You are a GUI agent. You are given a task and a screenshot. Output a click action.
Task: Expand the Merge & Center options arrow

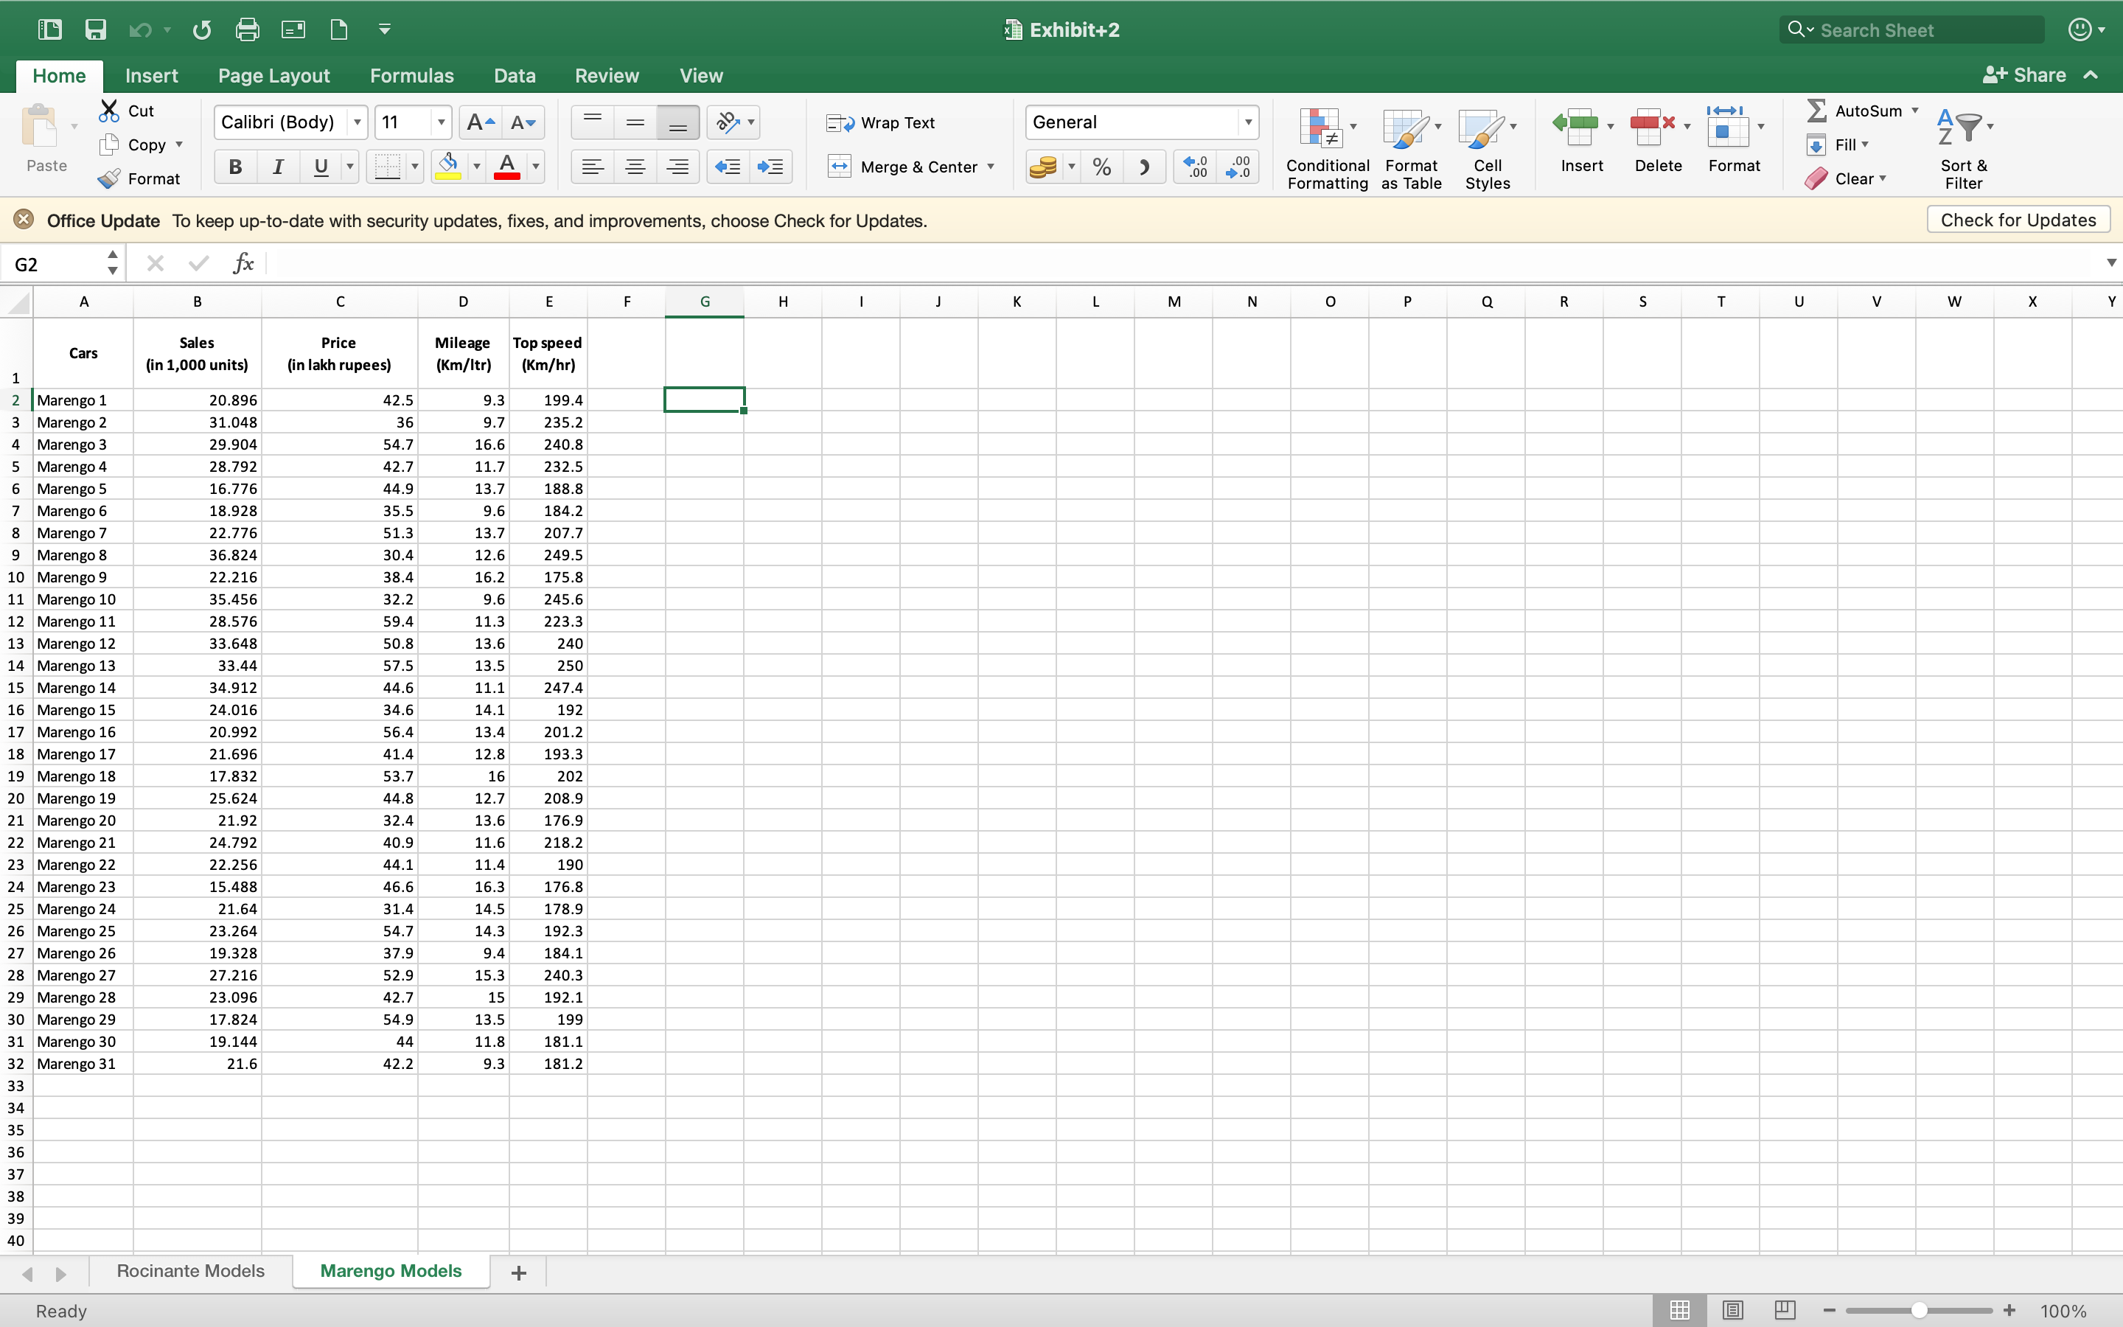pyautogui.click(x=991, y=167)
